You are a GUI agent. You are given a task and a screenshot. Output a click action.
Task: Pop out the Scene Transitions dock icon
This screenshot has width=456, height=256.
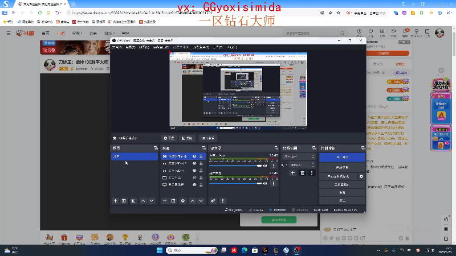pyautogui.click(x=314, y=148)
